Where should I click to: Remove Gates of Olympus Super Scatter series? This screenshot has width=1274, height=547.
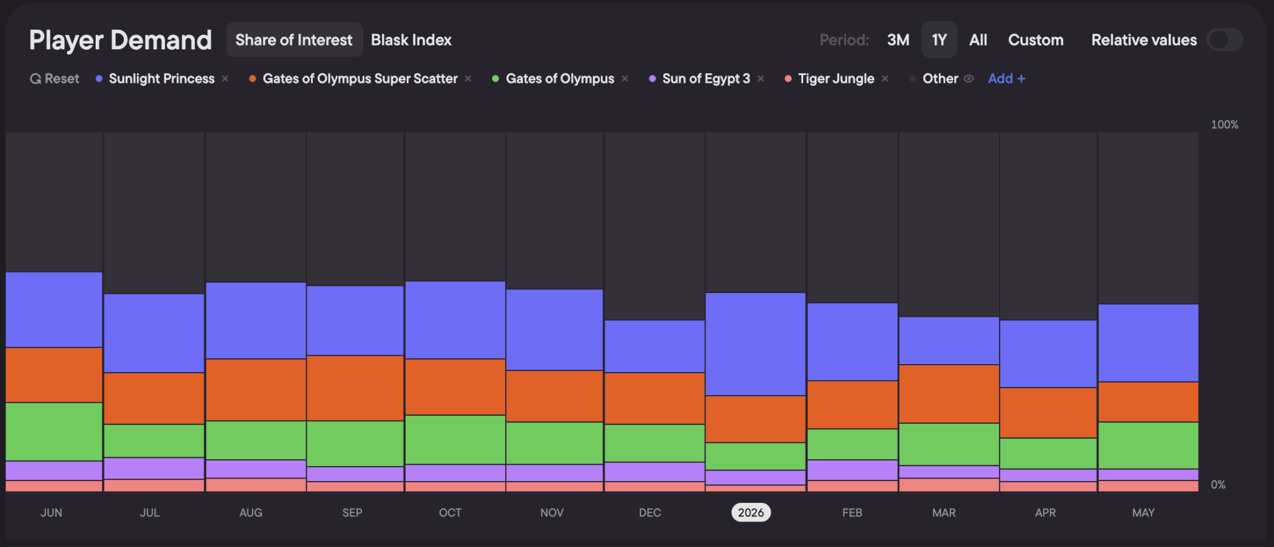click(x=468, y=78)
